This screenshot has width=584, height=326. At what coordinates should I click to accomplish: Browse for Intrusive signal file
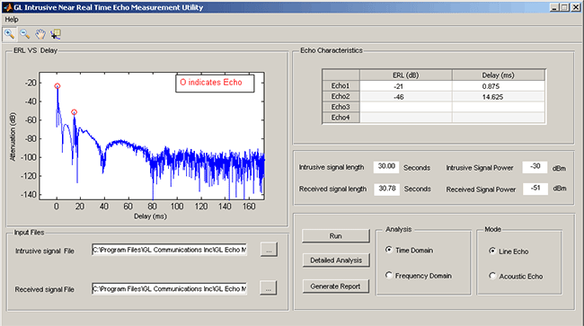click(269, 250)
